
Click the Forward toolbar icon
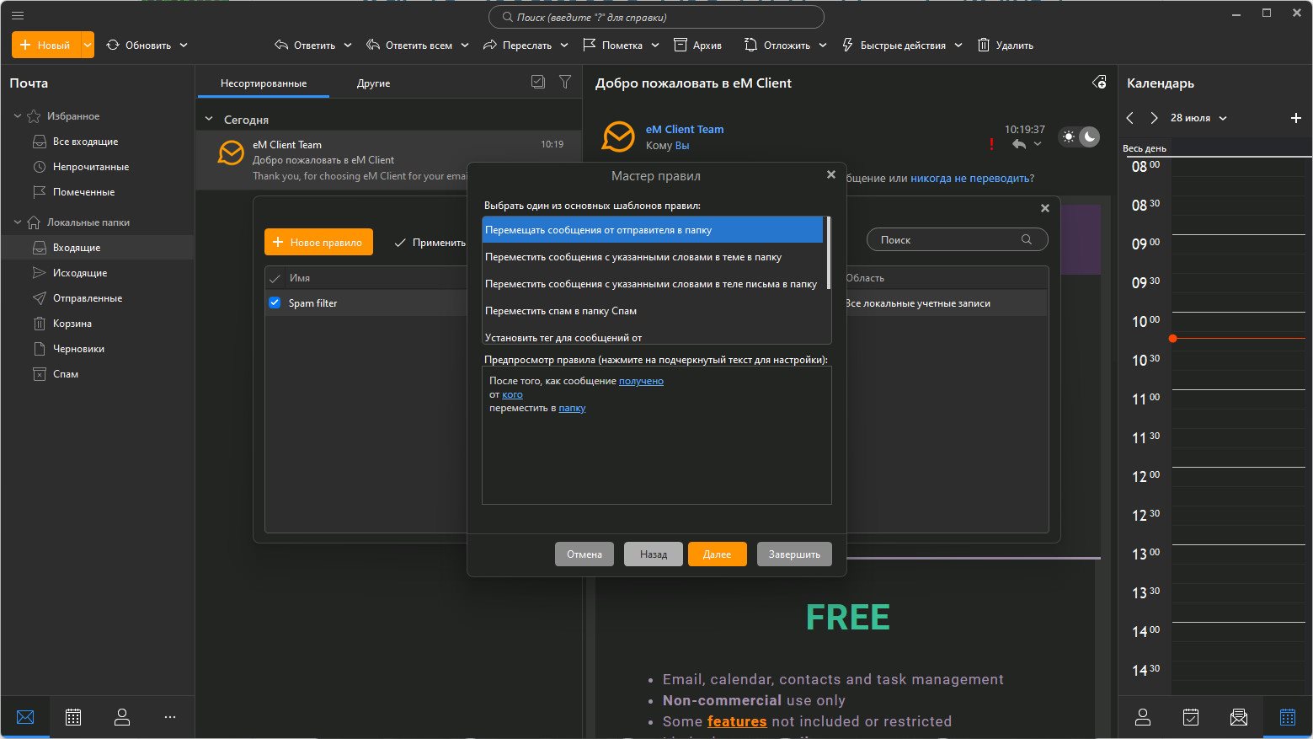point(489,45)
